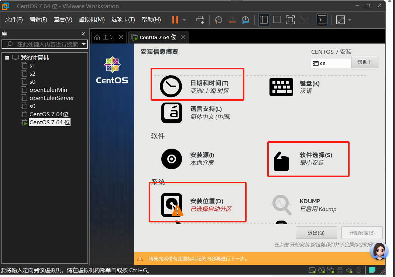Open the snapshot manager icon
The width and height of the screenshot is (395, 277).
[245, 20]
